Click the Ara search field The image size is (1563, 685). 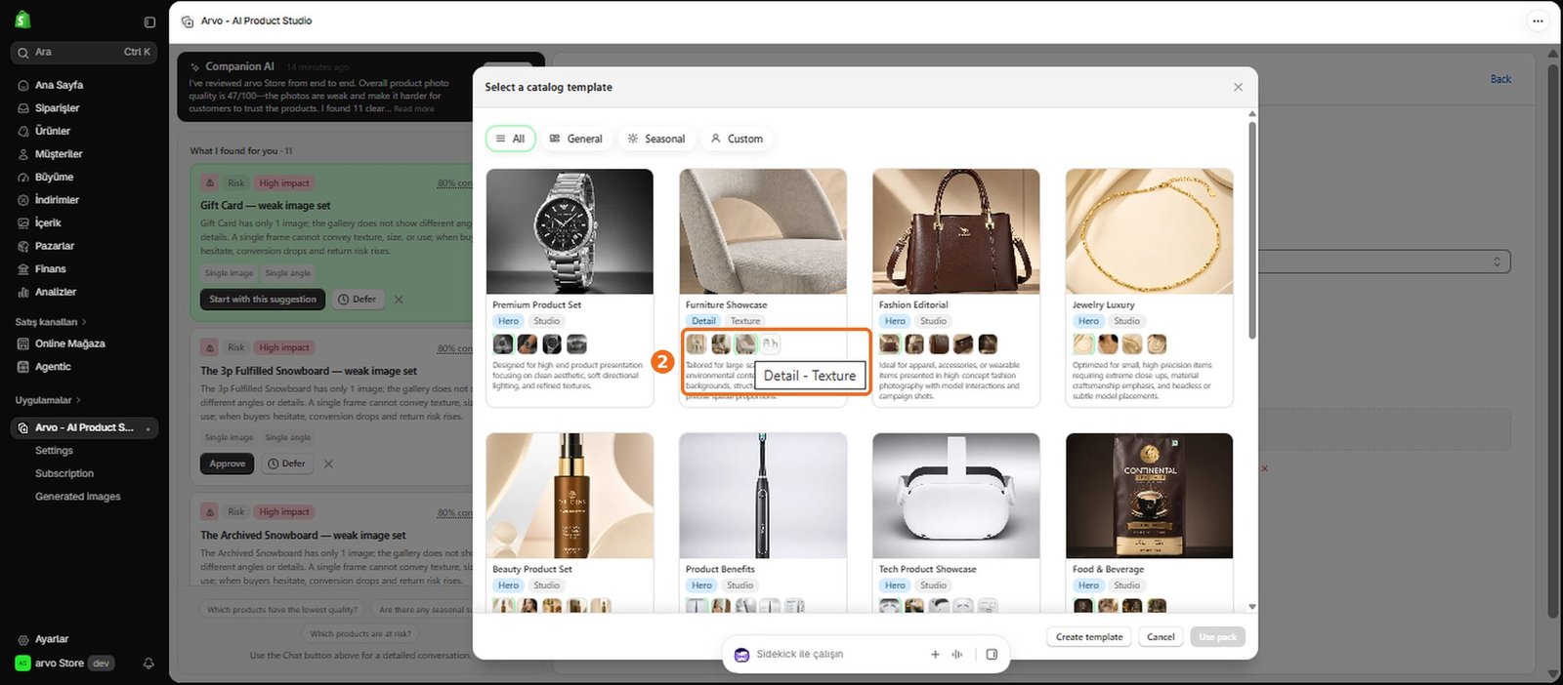point(84,52)
